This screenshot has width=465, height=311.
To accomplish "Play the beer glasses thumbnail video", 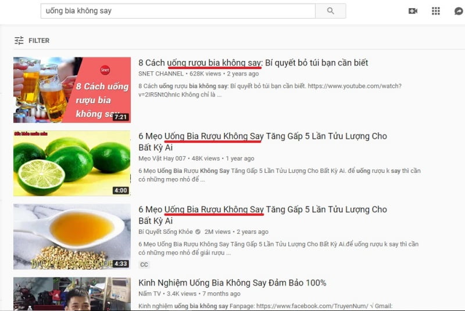I will tap(71, 90).
